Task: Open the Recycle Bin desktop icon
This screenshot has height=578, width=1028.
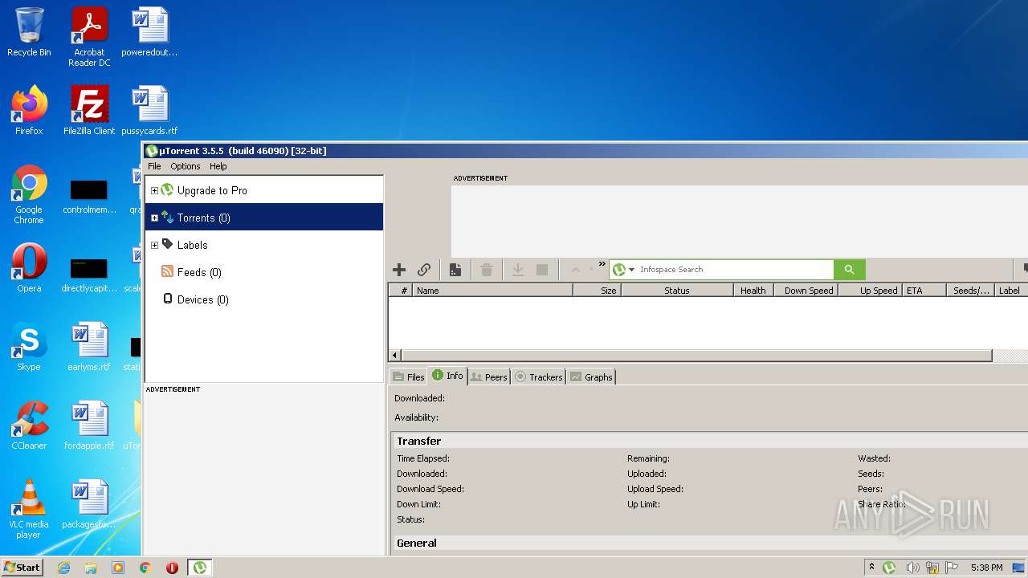Action: [x=29, y=32]
